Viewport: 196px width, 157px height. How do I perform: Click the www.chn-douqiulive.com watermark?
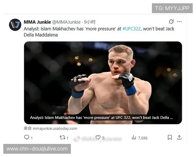tap(37, 149)
